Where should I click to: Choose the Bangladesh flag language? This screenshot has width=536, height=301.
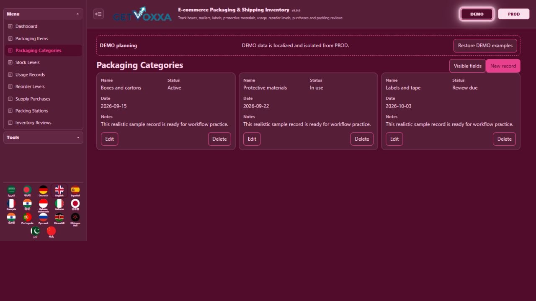point(27,191)
